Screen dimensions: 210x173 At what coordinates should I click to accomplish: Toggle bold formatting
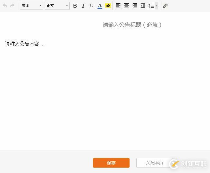[x=75, y=6]
